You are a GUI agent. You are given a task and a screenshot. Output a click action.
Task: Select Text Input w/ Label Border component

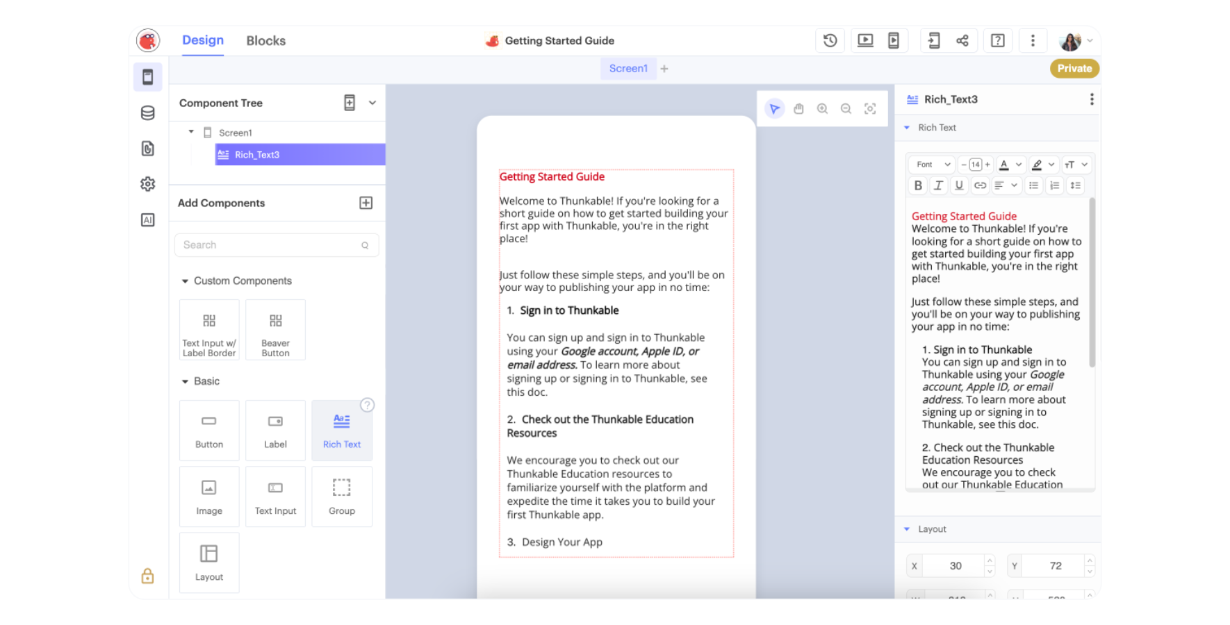coord(209,330)
